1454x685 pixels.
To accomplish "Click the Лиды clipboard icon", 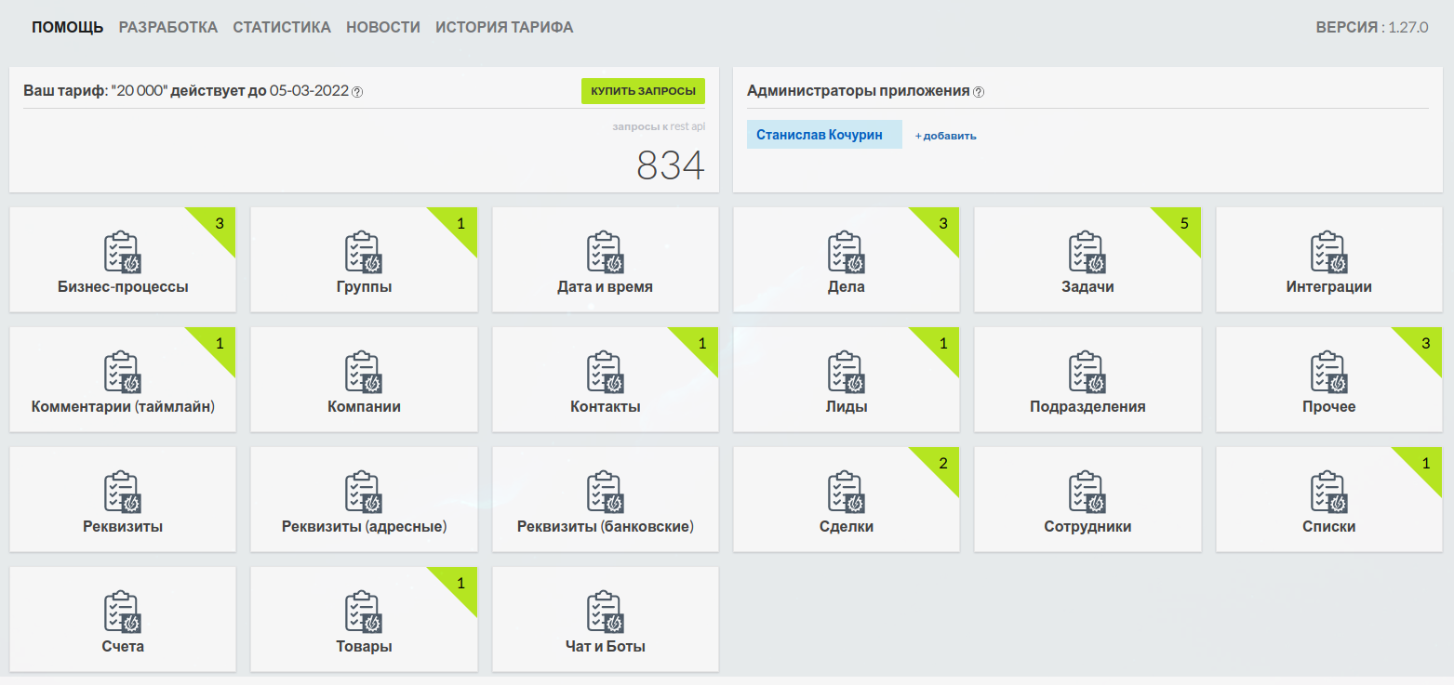I will click(847, 372).
